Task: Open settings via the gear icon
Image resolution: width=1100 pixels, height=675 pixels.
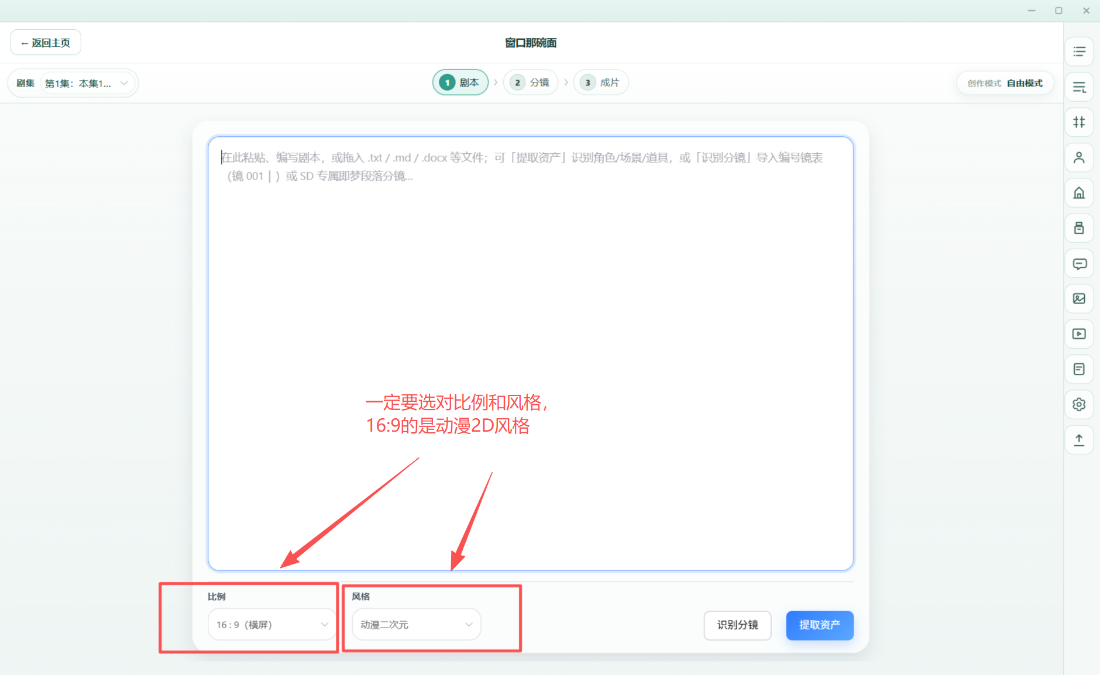Action: click(x=1079, y=404)
